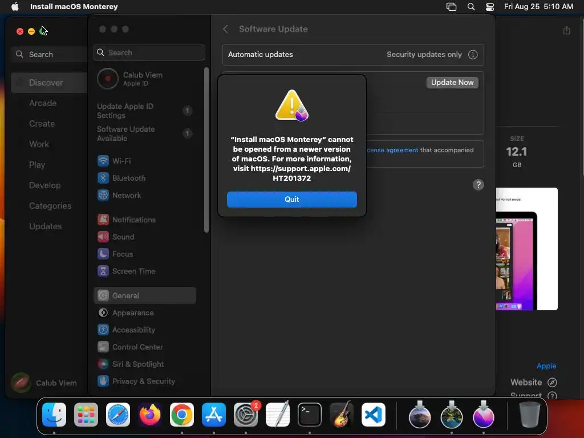Click the Quit button in the dialog
The height and width of the screenshot is (438, 584).
pos(291,199)
